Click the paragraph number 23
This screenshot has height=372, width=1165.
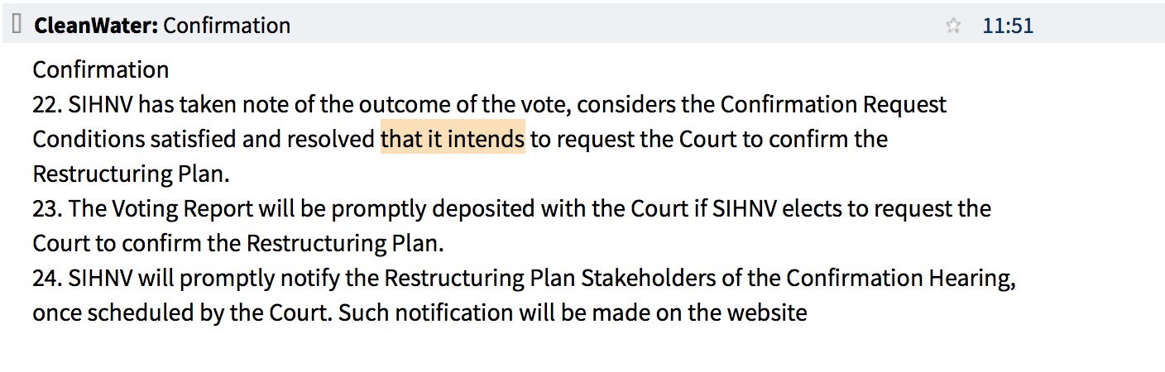point(46,208)
